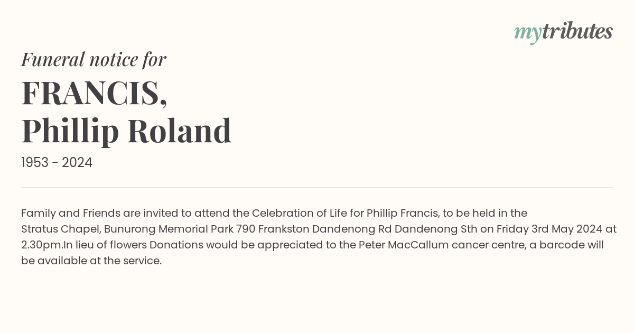Click the 'tributes' part of logo
The width and height of the screenshot is (634, 333).
point(577,31)
